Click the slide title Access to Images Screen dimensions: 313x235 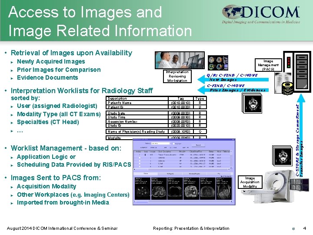[x=100, y=21]
